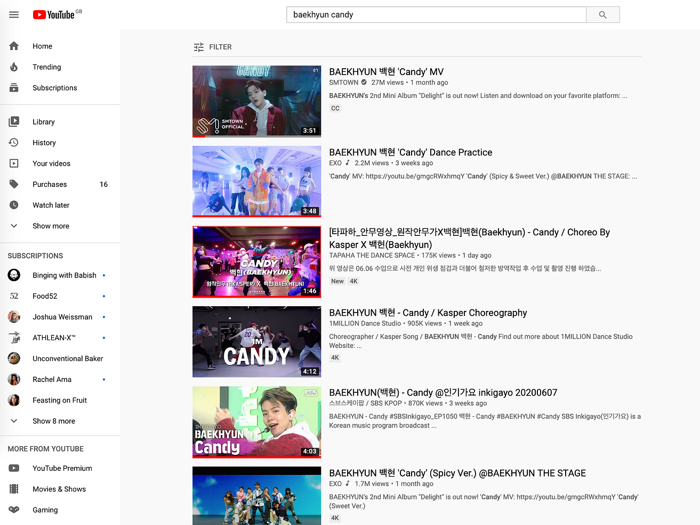700x525 pixels.
Task: Click the search box with baekhyun candy
Action: 436,14
